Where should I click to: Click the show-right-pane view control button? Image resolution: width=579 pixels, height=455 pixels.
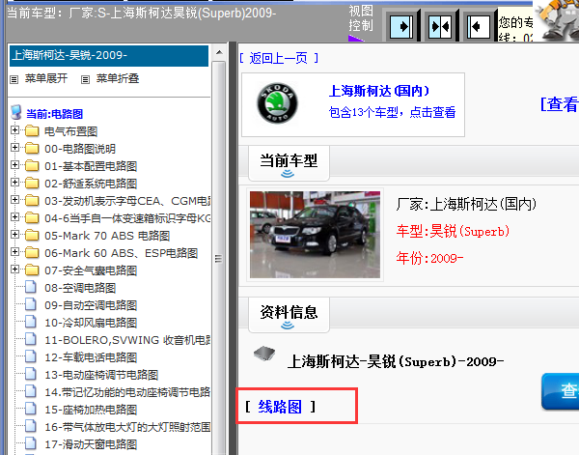tap(401, 26)
